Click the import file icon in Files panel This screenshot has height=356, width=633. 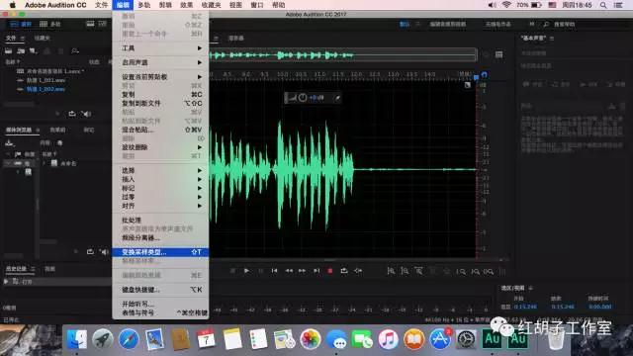(x=21, y=50)
